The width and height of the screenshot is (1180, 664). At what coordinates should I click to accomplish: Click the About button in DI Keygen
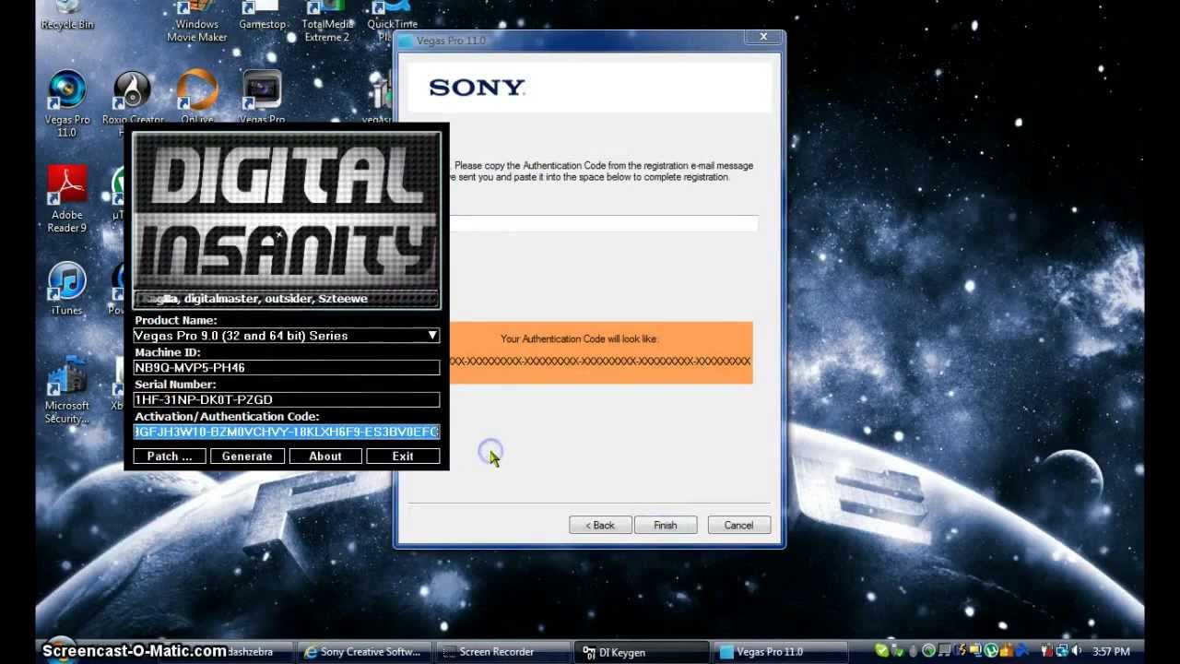(324, 456)
